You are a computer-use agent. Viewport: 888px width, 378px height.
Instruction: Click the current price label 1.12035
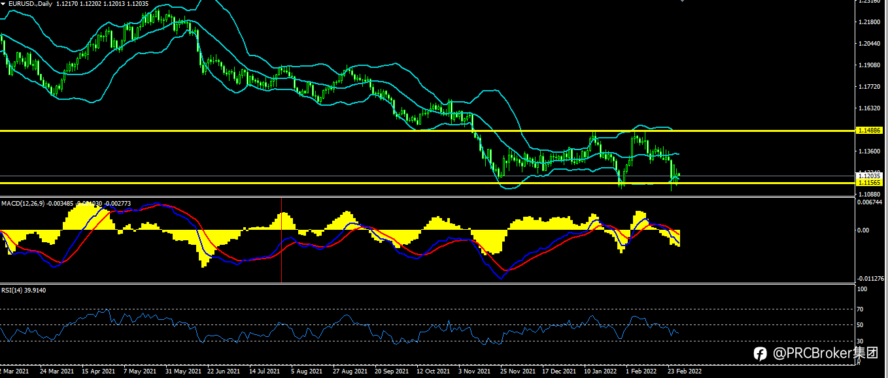[x=870, y=176]
